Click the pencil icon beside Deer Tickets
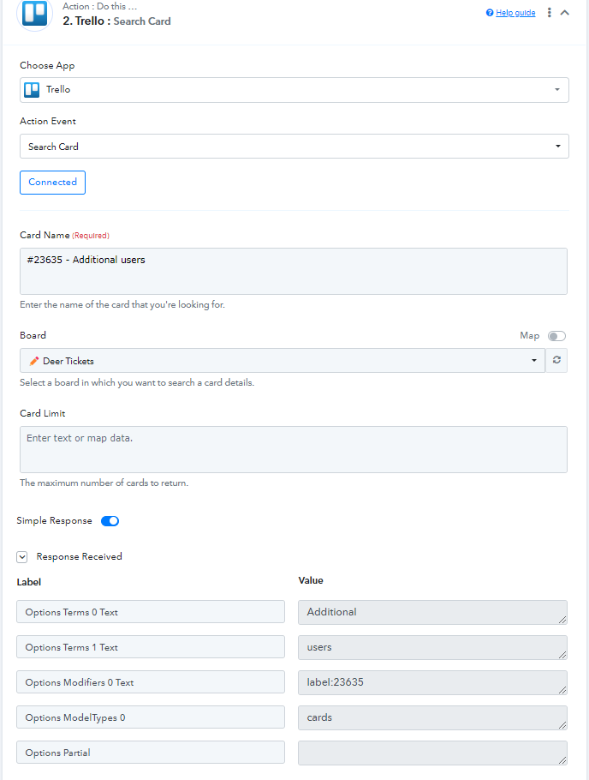 click(33, 361)
